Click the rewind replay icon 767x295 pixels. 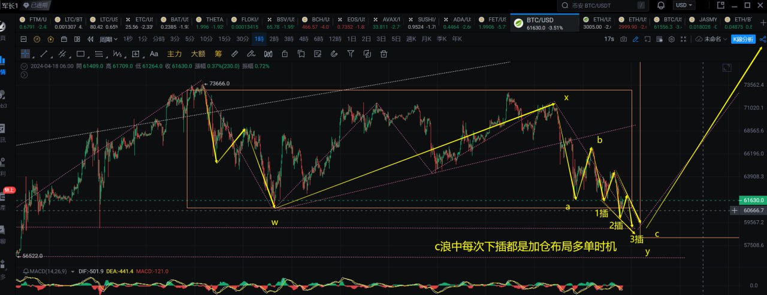tap(90, 39)
